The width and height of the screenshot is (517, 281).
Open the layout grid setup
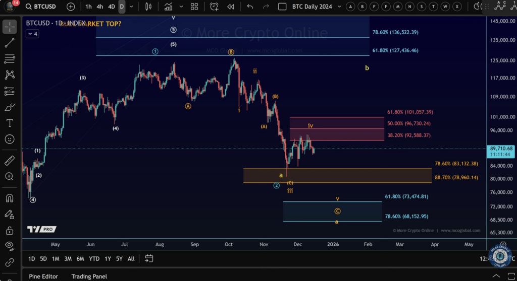tap(194, 7)
